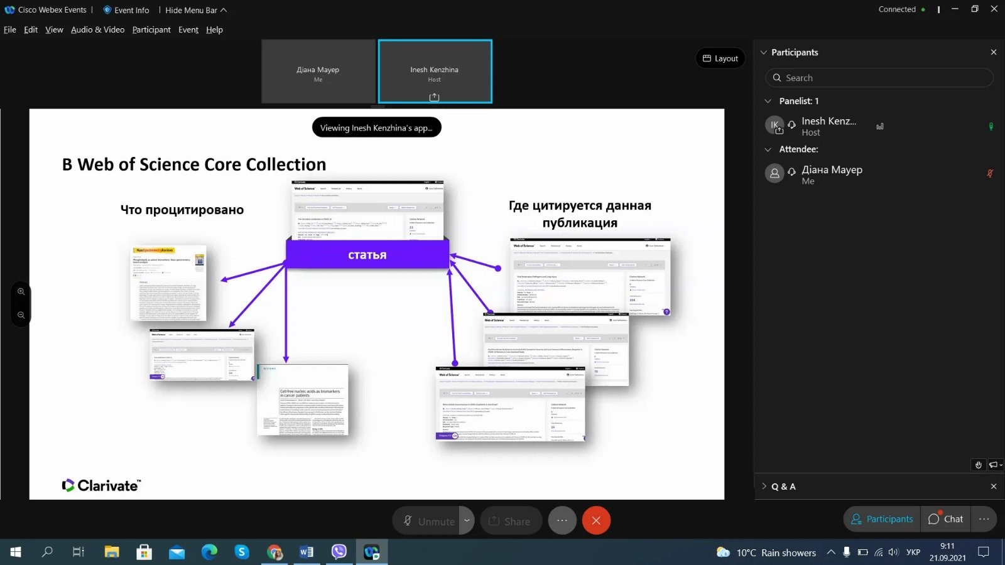Open the Help menu
Viewport: 1005px width, 565px height.
[214, 30]
